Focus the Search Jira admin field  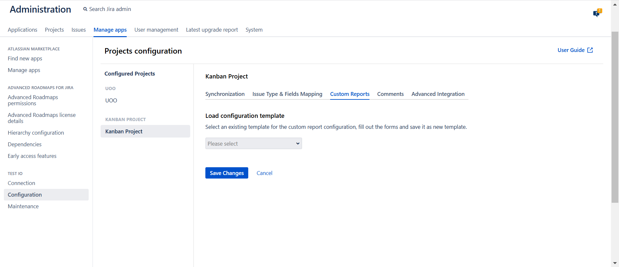[110, 9]
